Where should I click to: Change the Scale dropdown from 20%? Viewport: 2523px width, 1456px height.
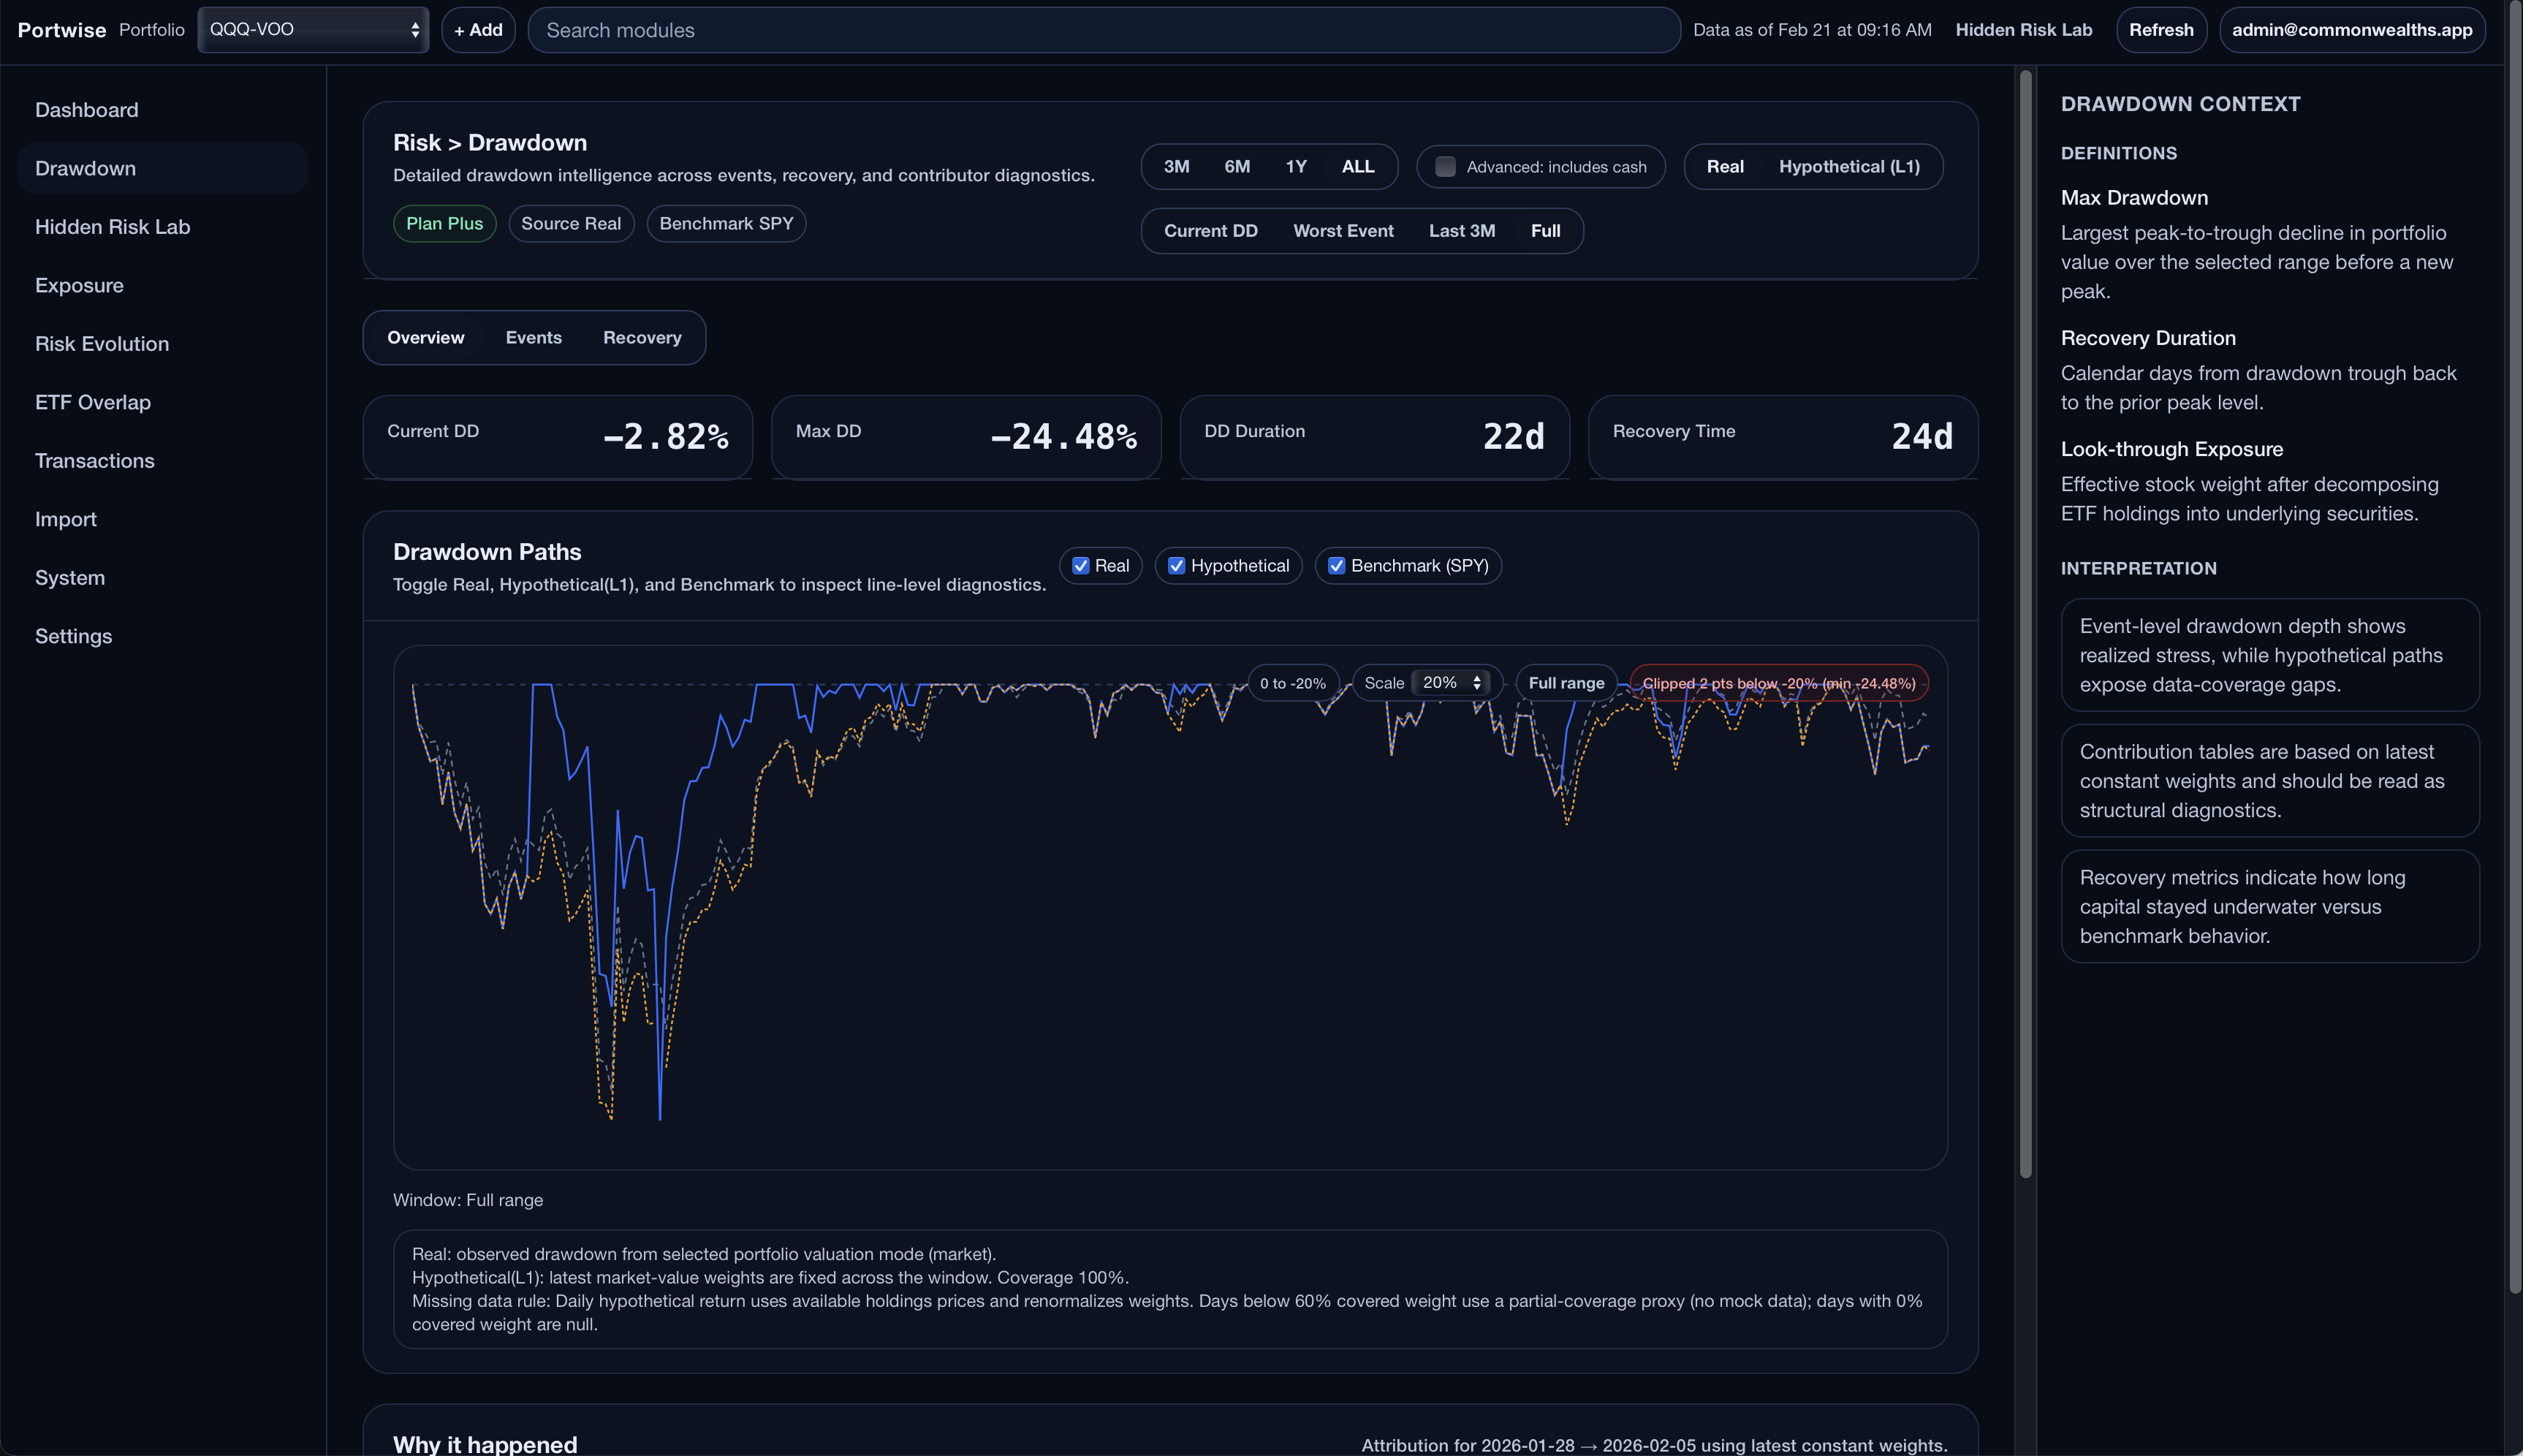coord(1452,682)
